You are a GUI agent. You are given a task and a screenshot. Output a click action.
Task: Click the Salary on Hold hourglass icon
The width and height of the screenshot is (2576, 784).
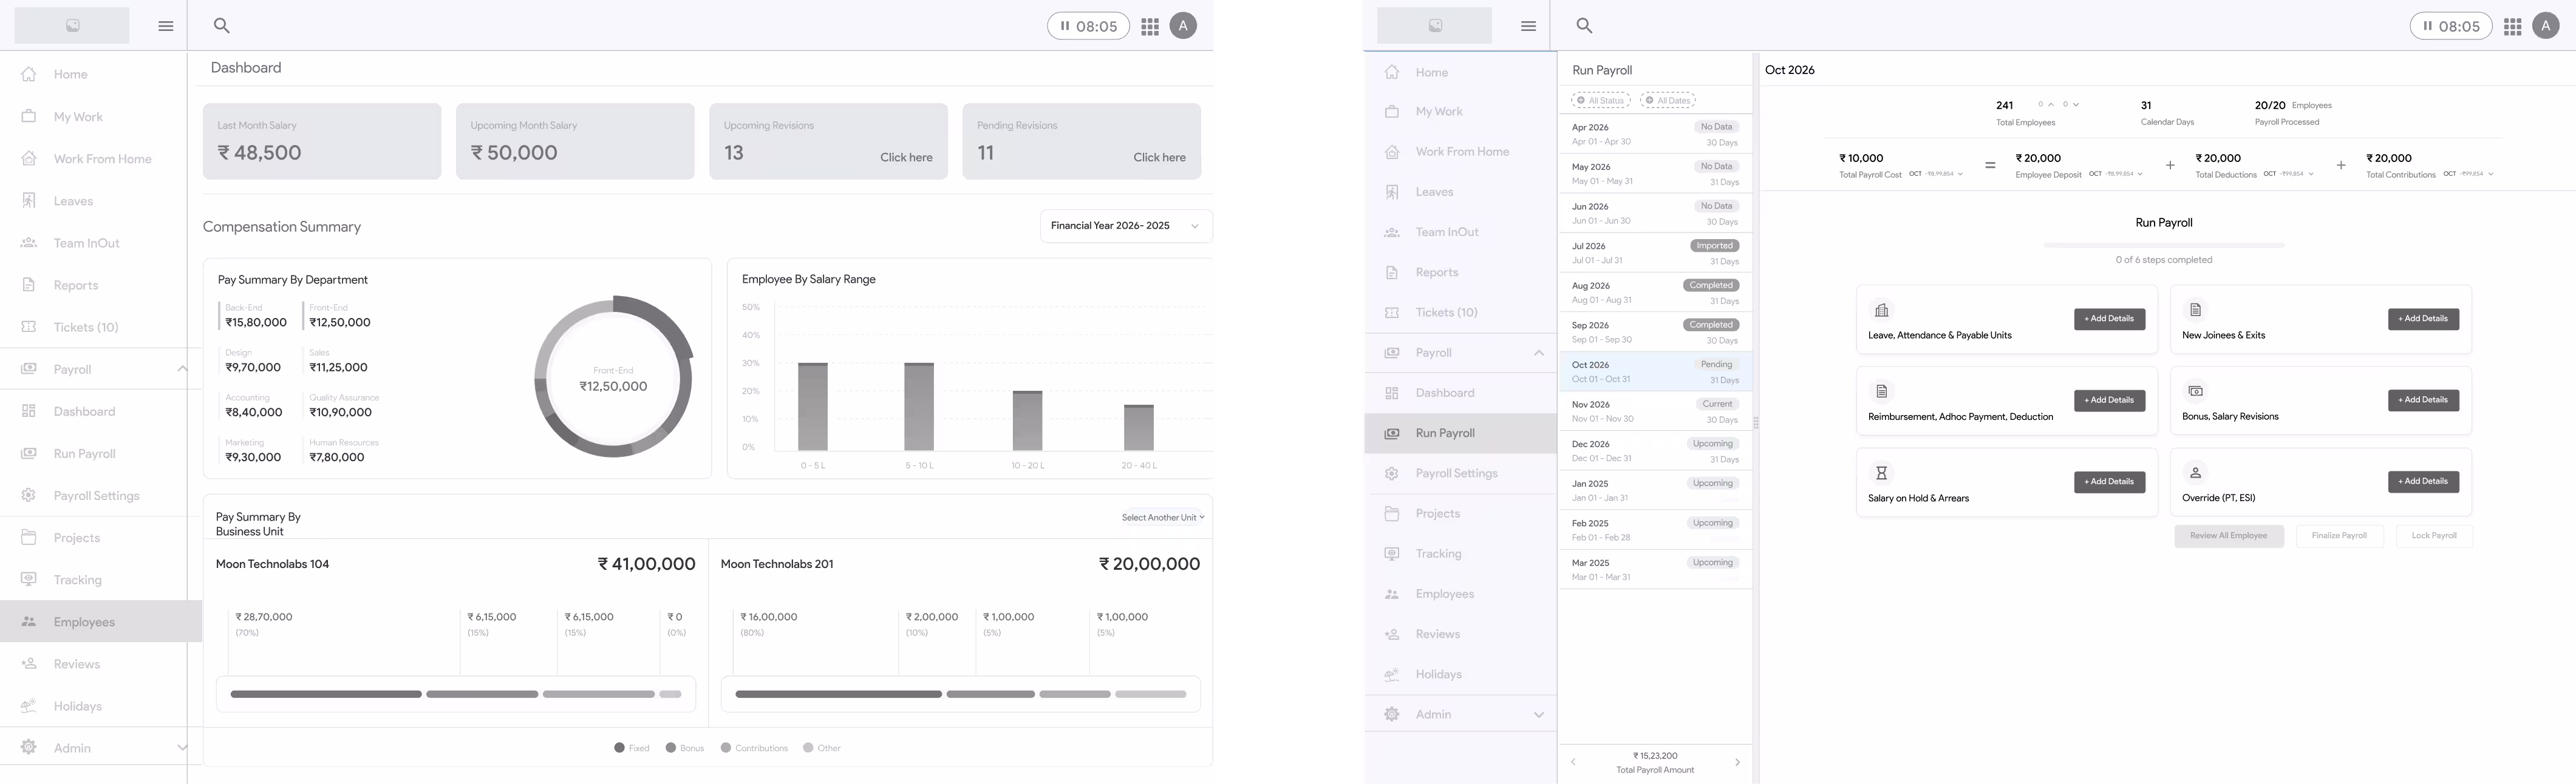tap(1881, 472)
